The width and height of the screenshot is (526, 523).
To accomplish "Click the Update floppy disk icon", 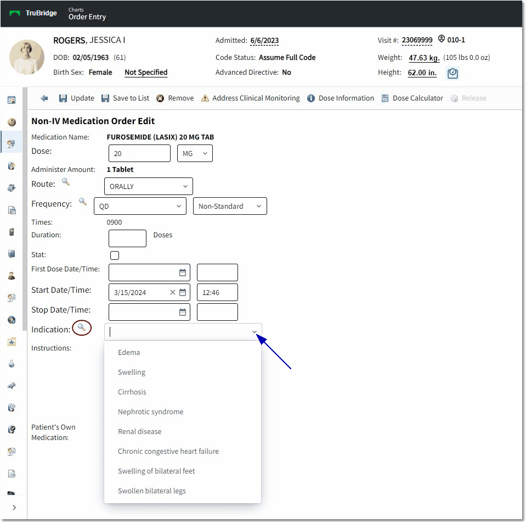I will [63, 98].
